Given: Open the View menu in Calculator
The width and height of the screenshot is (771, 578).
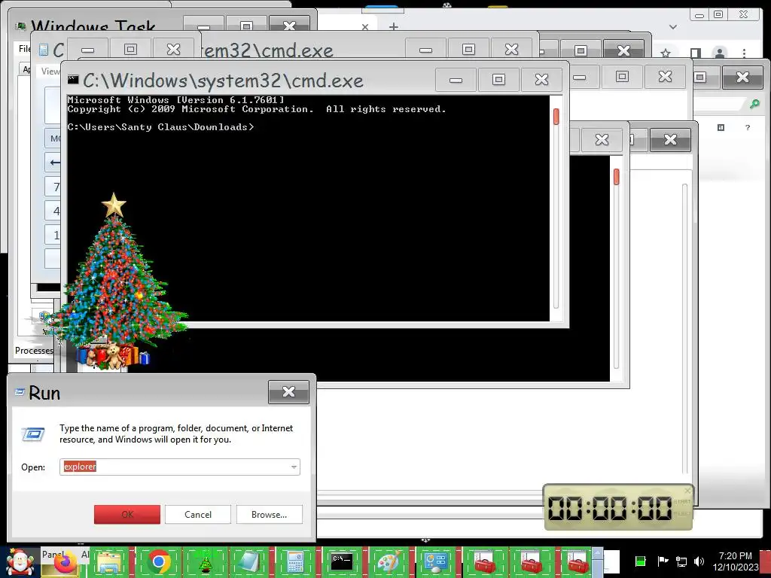Looking at the screenshot, I should point(50,71).
